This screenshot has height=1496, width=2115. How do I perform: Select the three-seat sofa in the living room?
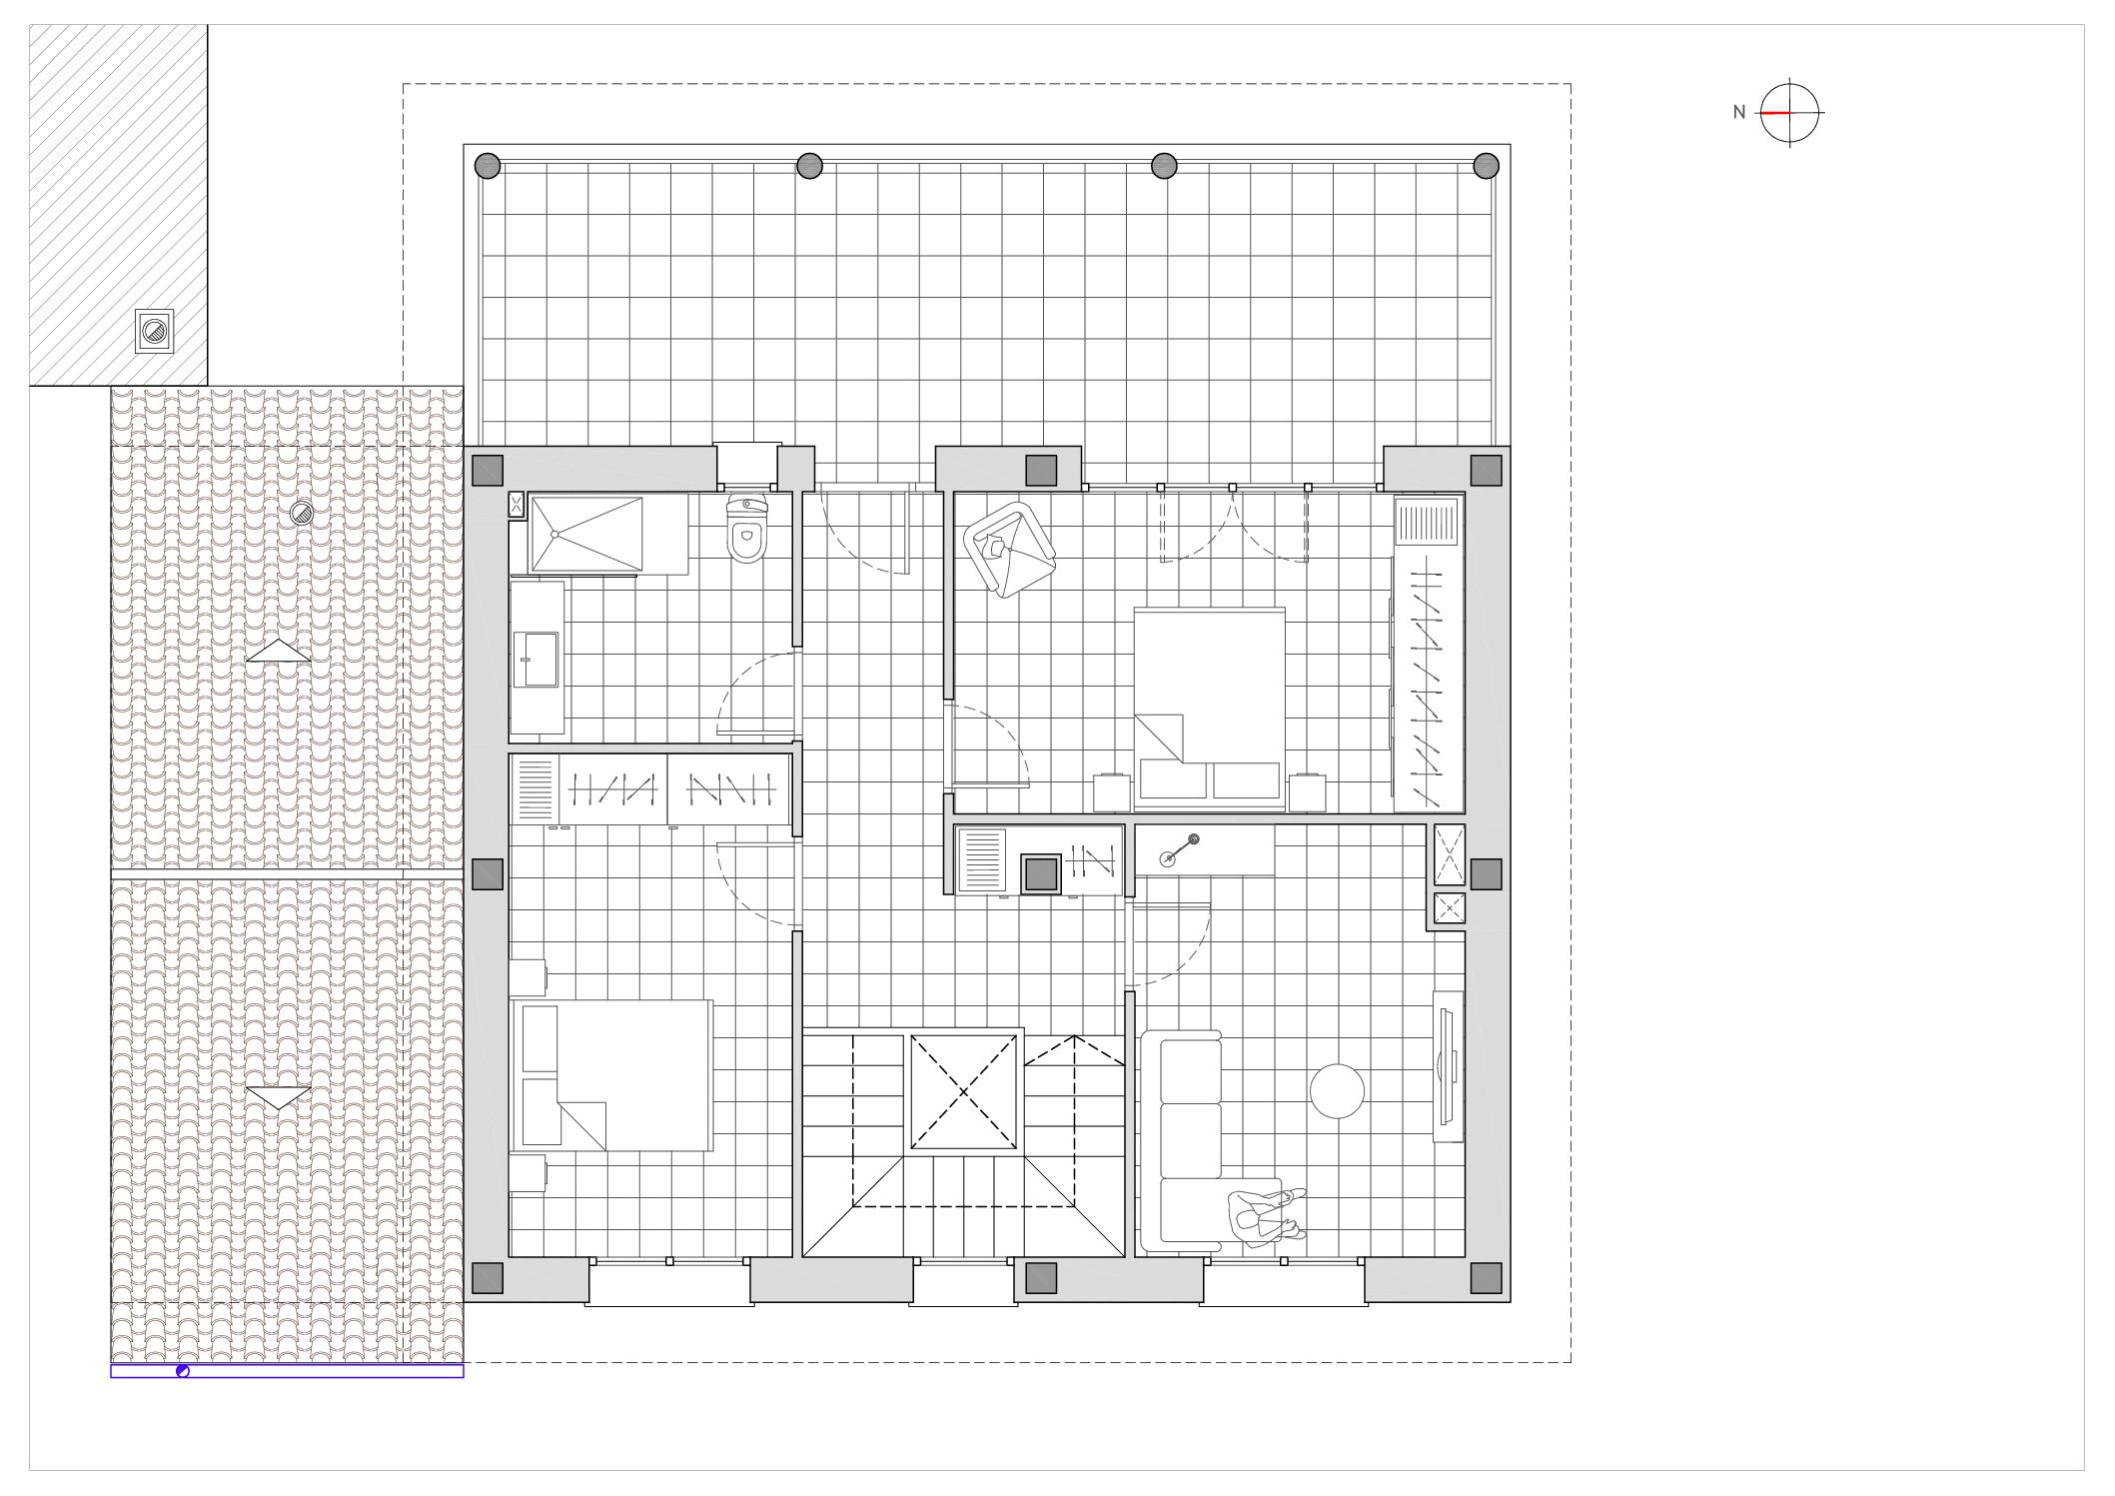pos(1182,1140)
